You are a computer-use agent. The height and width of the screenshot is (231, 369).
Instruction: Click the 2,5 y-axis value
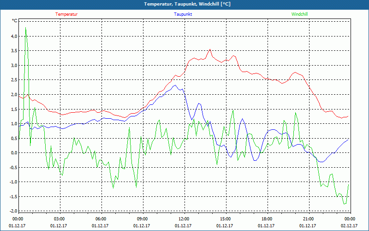point(14,80)
